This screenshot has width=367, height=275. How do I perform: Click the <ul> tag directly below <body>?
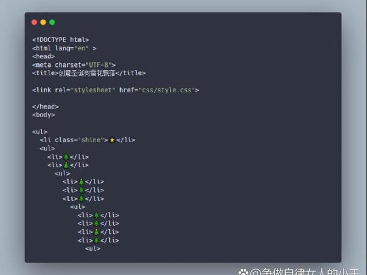tap(40, 132)
